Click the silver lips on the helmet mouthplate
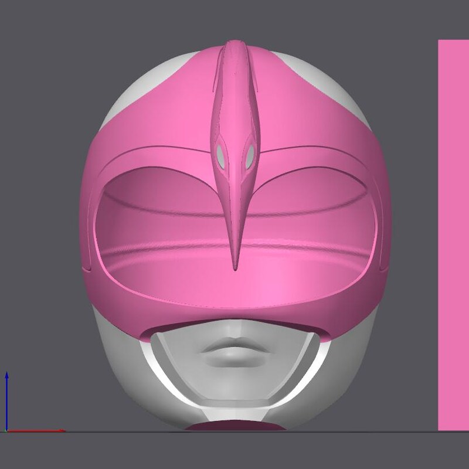Image resolution: width=469 pixels, height=469 pixels. click(x=235, y=352)
